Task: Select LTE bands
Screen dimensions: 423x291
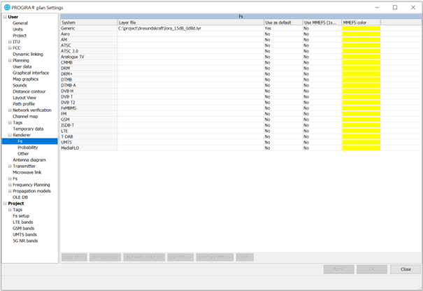Action: click(23, 222)
